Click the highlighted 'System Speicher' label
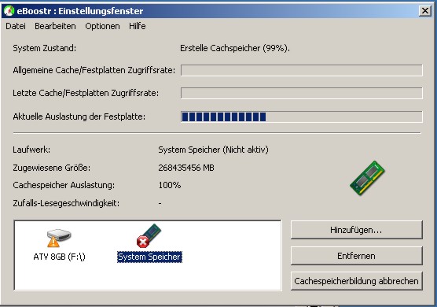The width and height of the screenshot is (437, 307). point(149,257)
